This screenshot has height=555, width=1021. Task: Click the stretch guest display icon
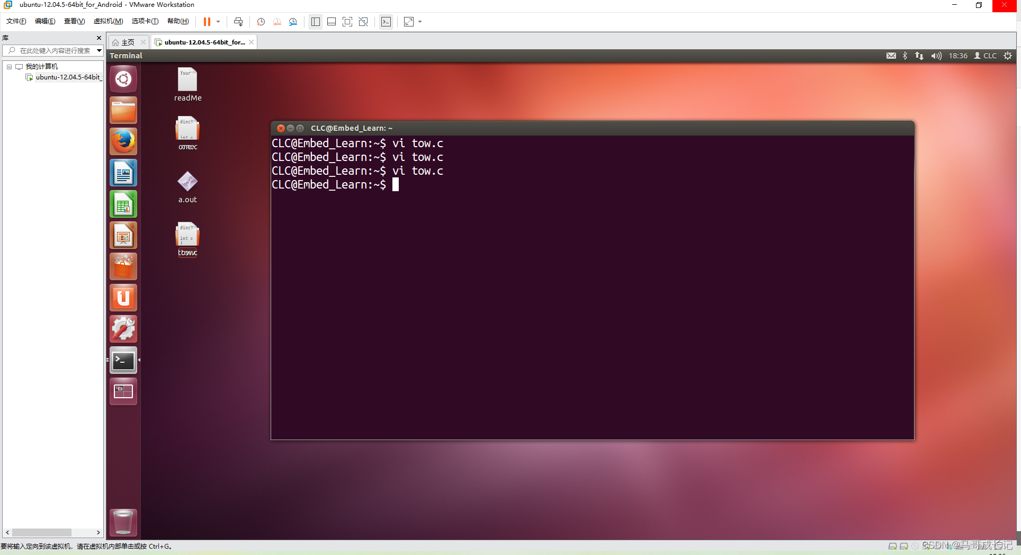pos(409,22)
